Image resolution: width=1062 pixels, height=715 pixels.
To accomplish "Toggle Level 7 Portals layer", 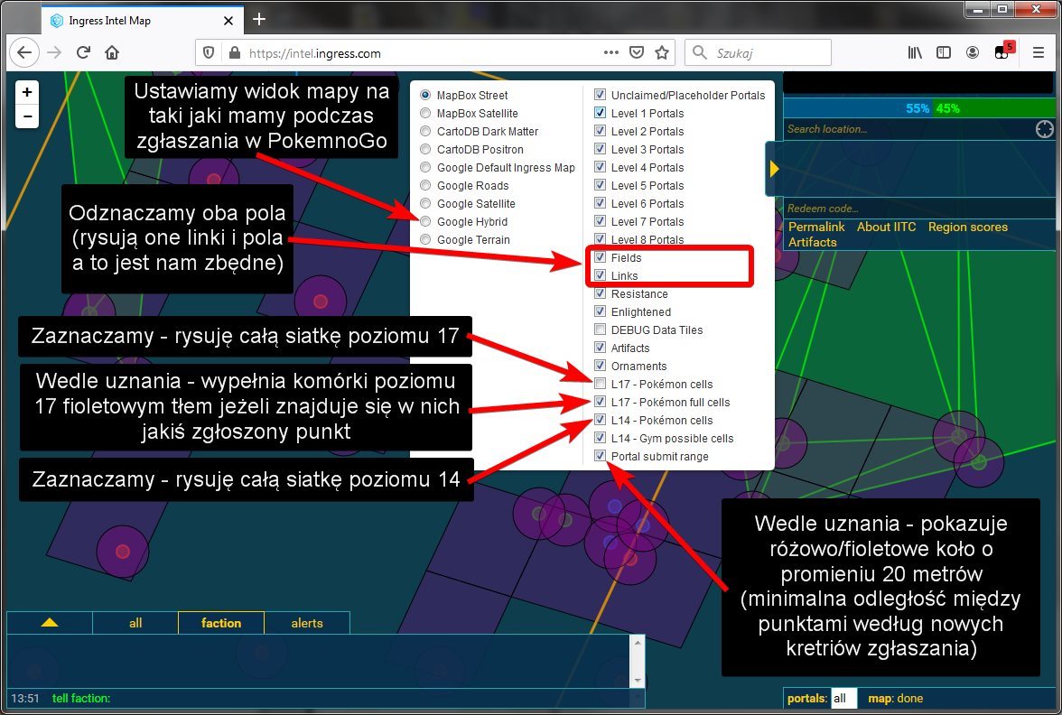I will point(600,220).
